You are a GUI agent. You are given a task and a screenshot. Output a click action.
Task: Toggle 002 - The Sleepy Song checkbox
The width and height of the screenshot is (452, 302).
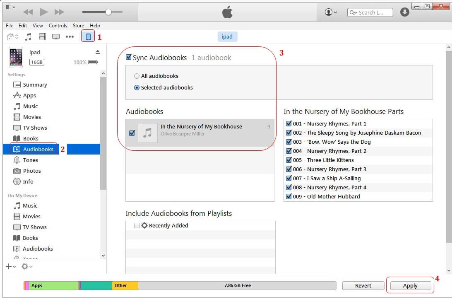point(289,133)
